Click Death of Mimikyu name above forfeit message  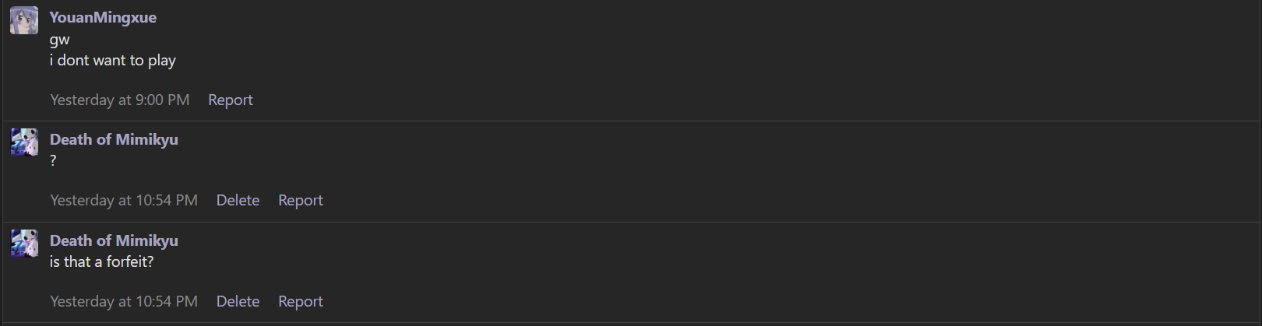point(114,240)
